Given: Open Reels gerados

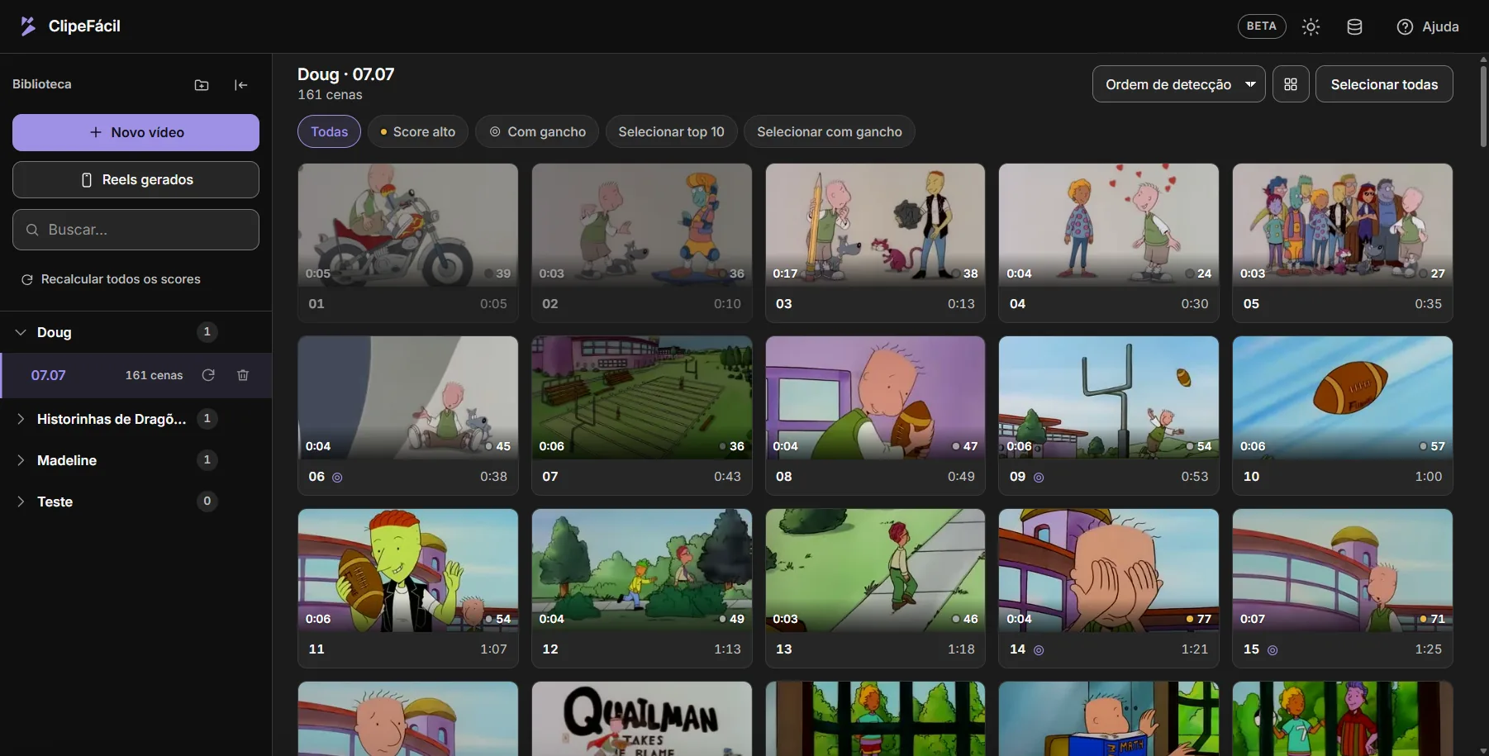Looking at the screenshot, I should click(x=136, y=179).
